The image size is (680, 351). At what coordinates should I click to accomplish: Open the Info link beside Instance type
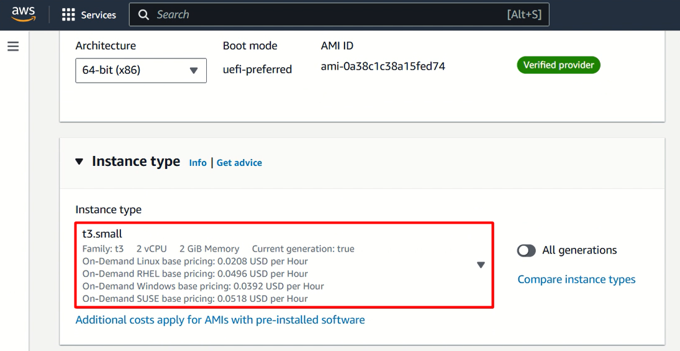[x=197, y=163]
